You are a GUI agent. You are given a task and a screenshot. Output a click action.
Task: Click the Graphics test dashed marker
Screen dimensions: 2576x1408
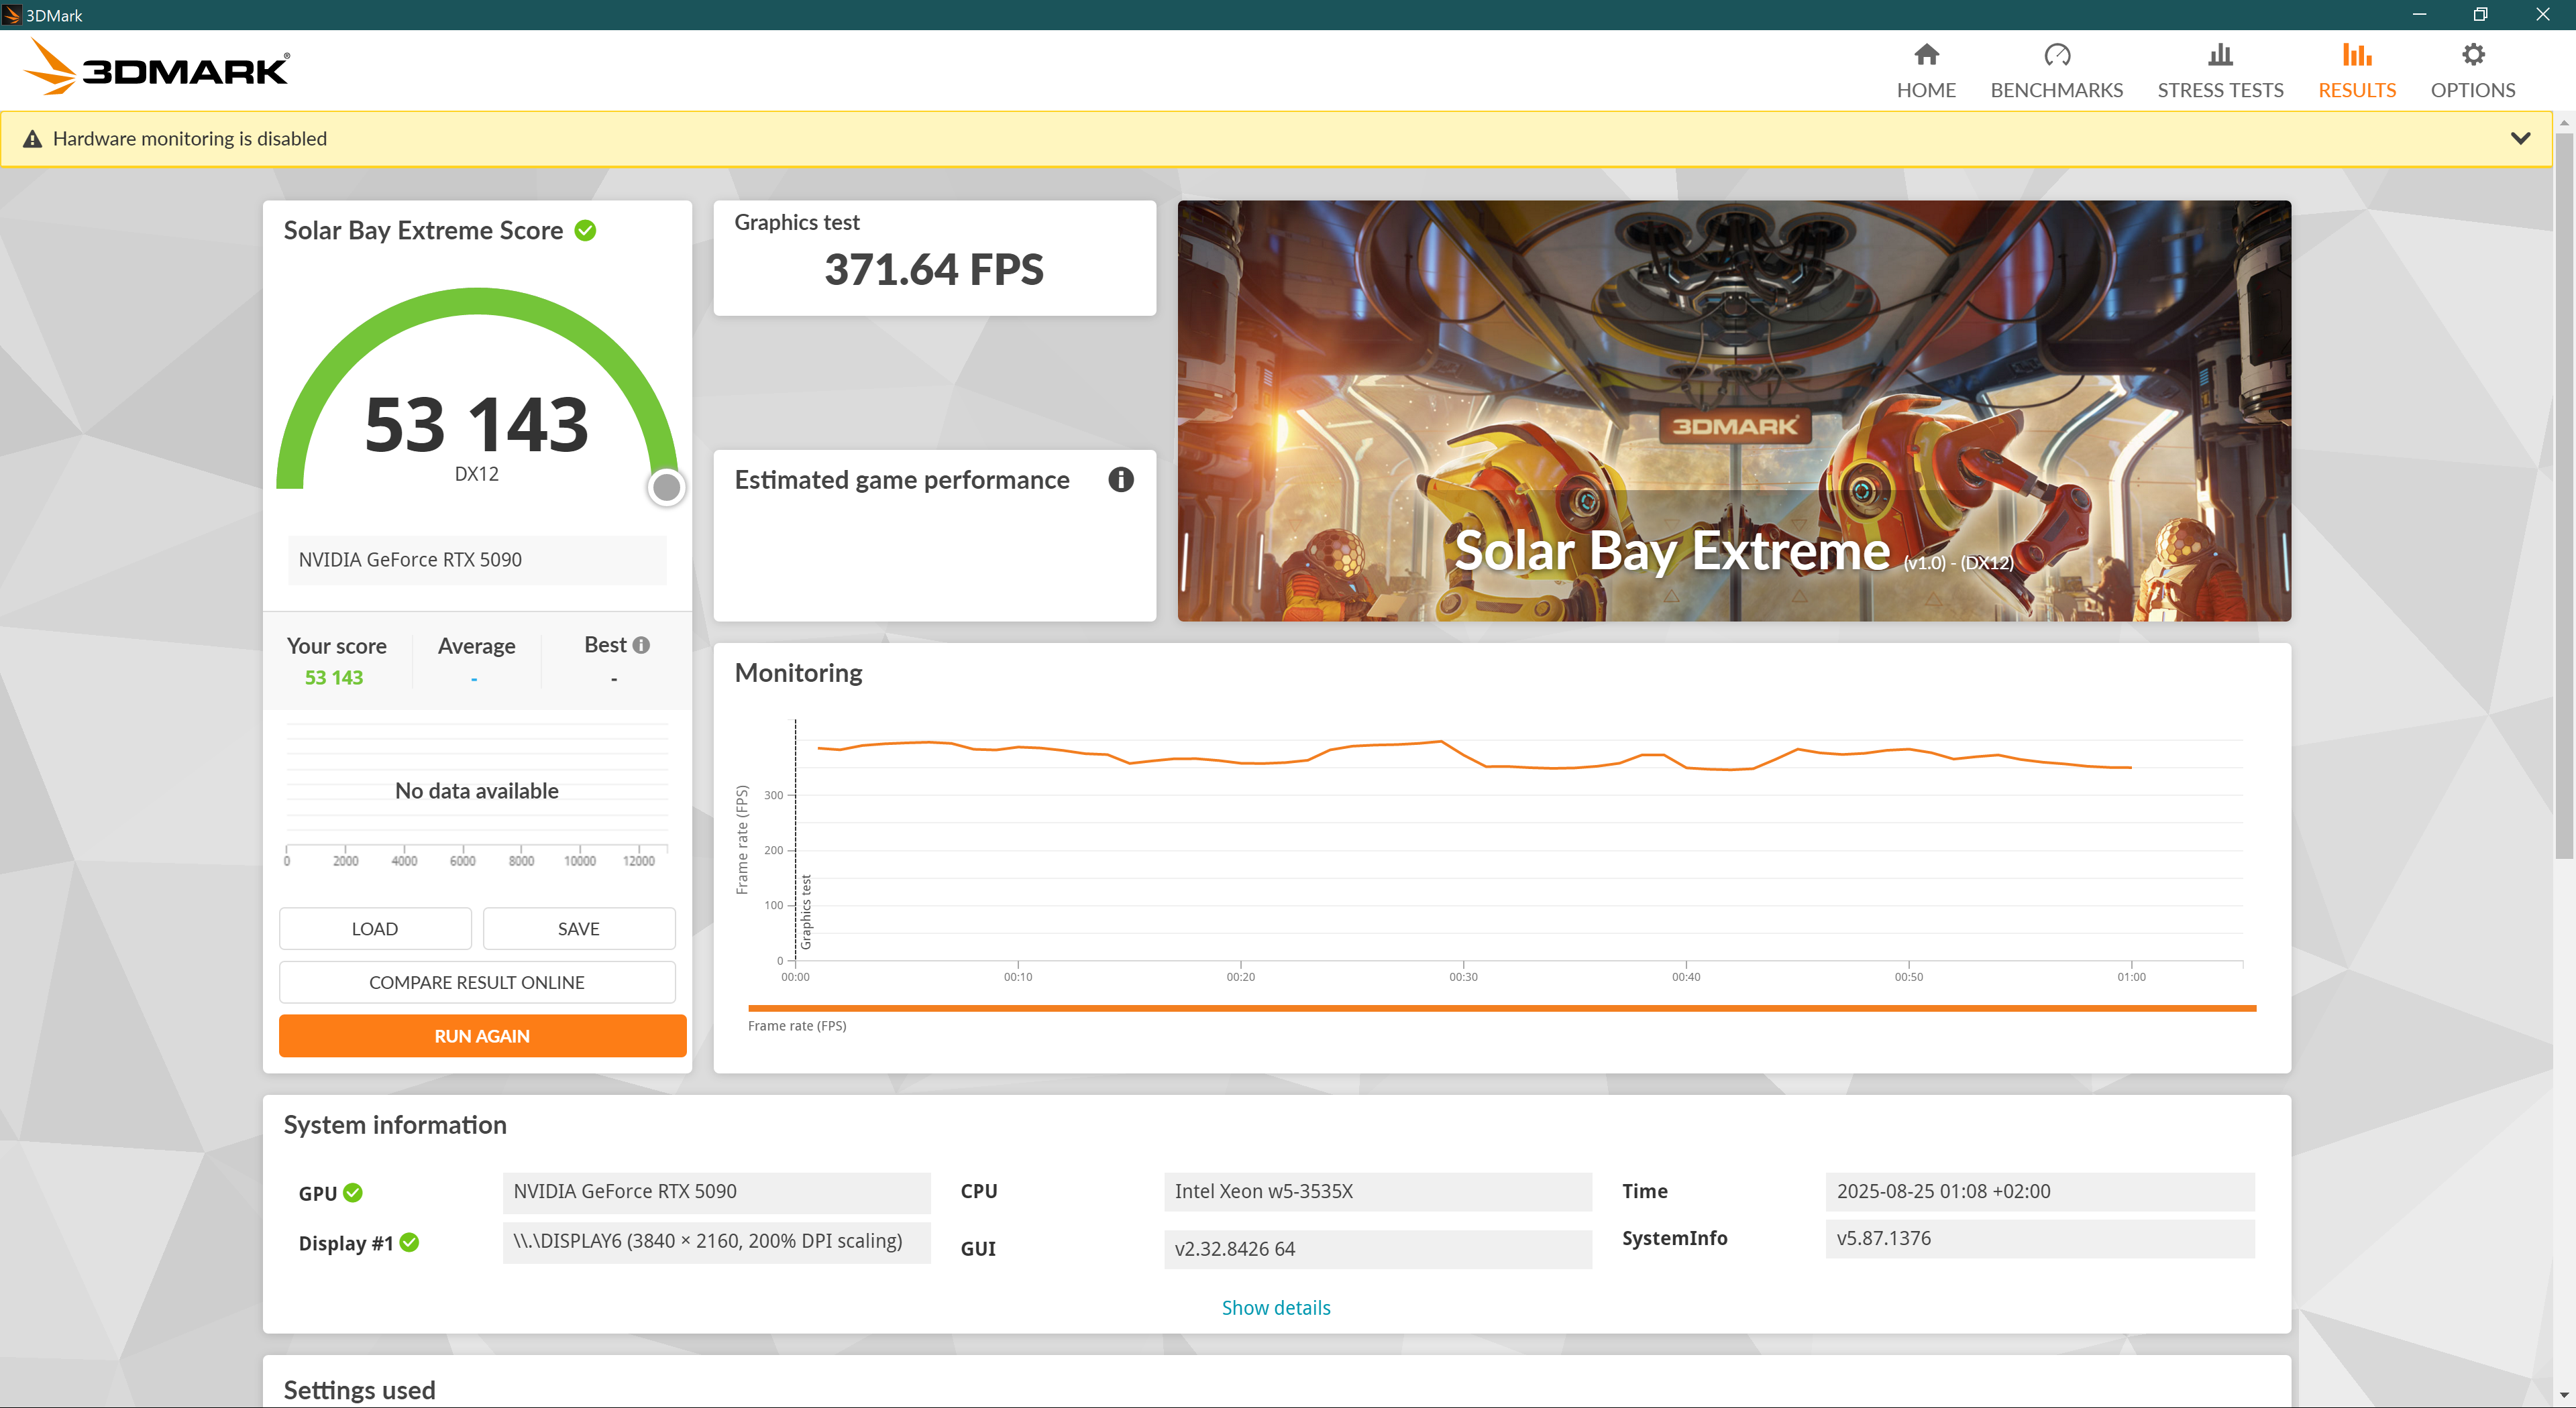(796, 839)
